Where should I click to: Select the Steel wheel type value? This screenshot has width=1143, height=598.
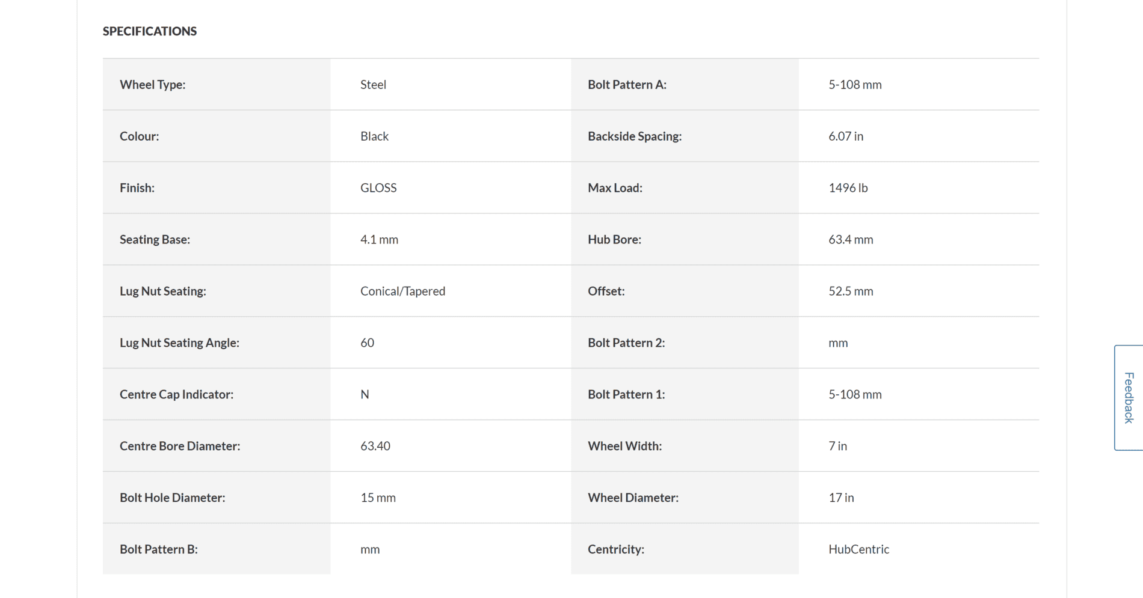373,85
